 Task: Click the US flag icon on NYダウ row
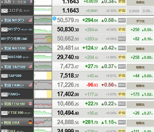click(30, 20)
